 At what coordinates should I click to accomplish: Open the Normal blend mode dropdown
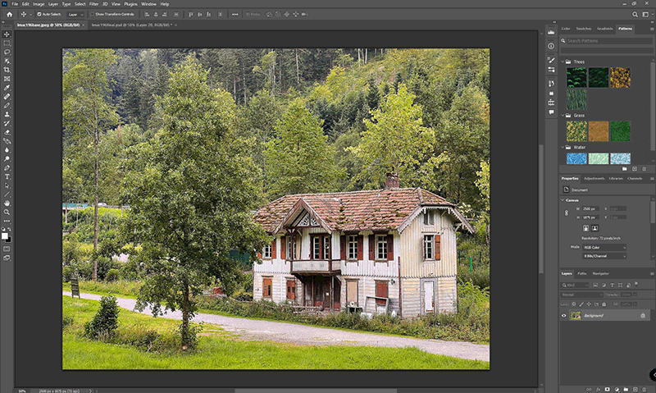coord(581,295)
